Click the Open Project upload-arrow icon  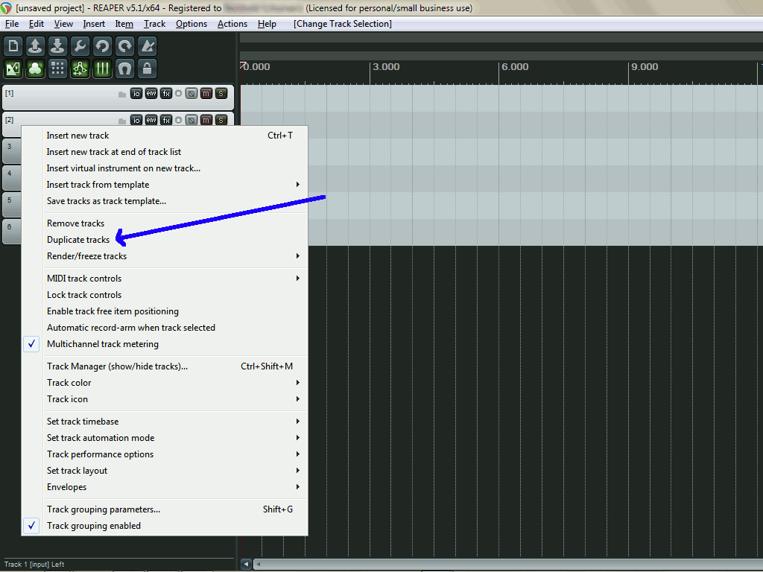point(35,46)
